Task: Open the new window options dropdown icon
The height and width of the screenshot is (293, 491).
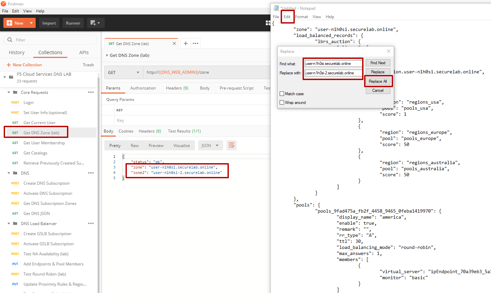Action: tap(96, 23)
